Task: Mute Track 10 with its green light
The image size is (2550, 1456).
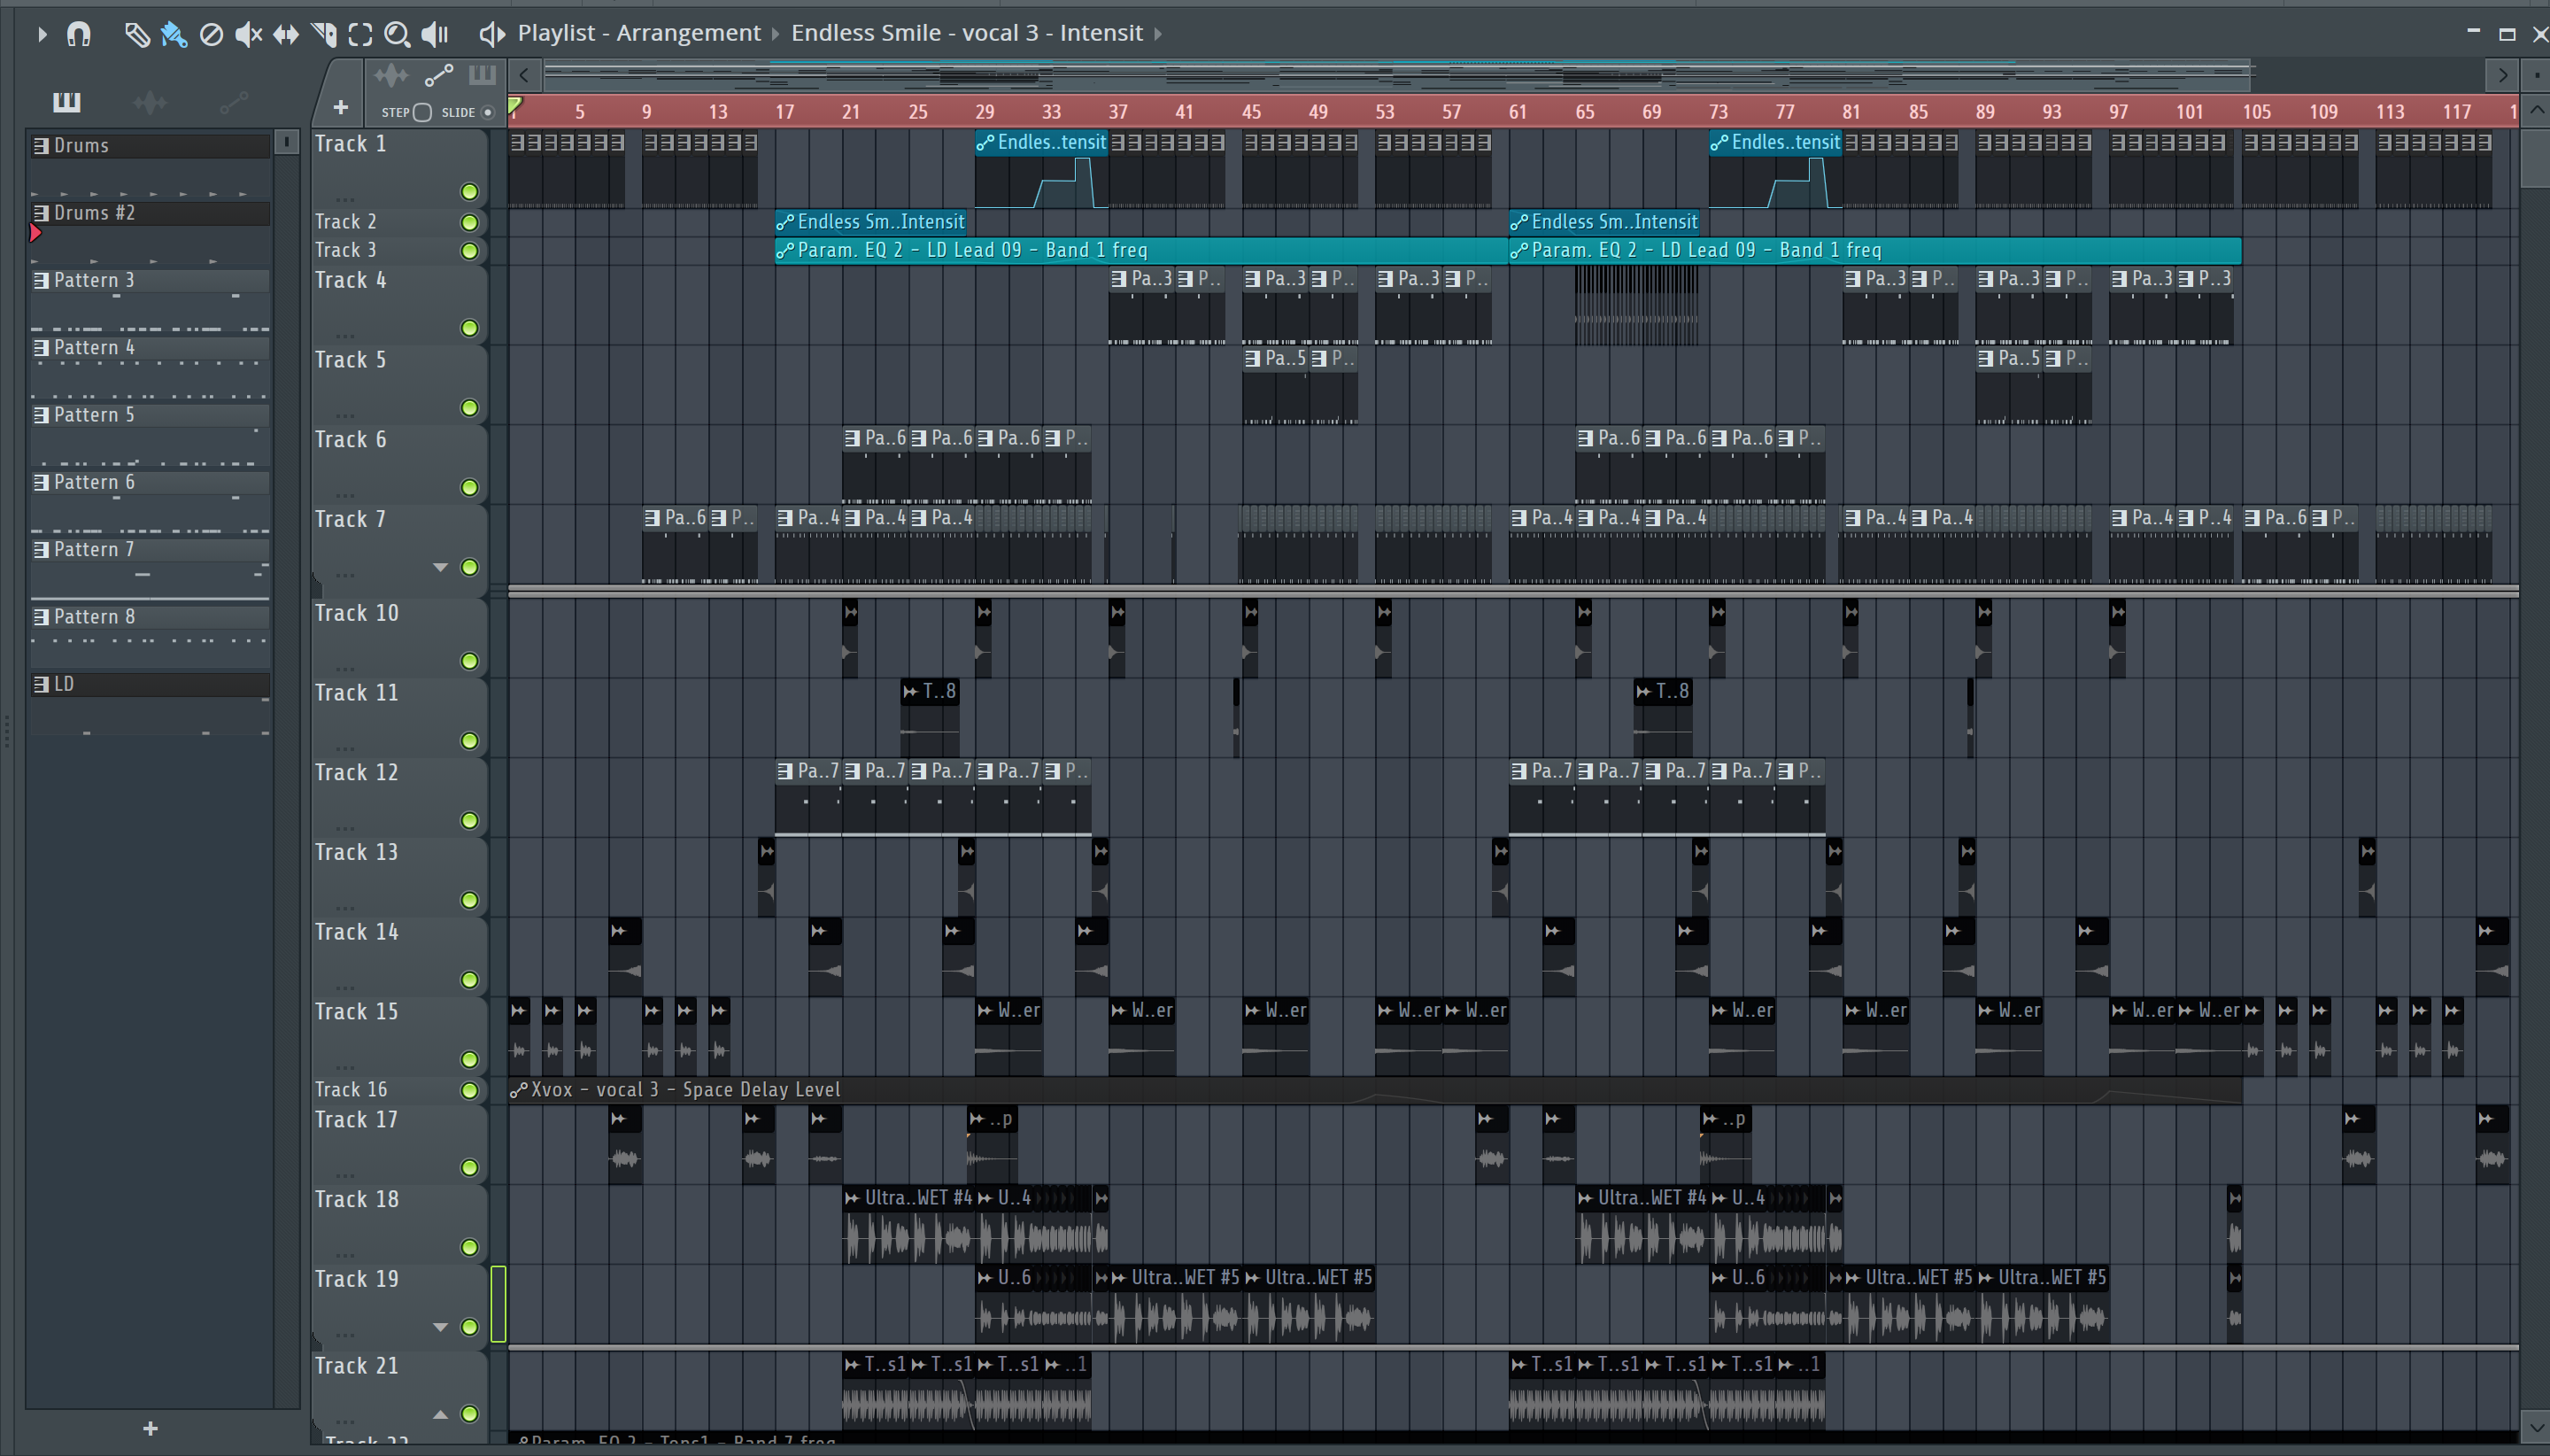Action: 468,661
